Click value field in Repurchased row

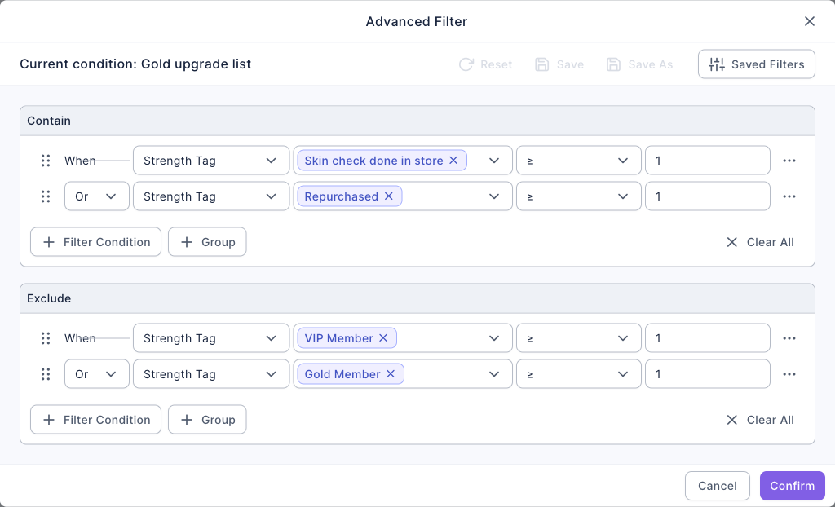point(708,196)
